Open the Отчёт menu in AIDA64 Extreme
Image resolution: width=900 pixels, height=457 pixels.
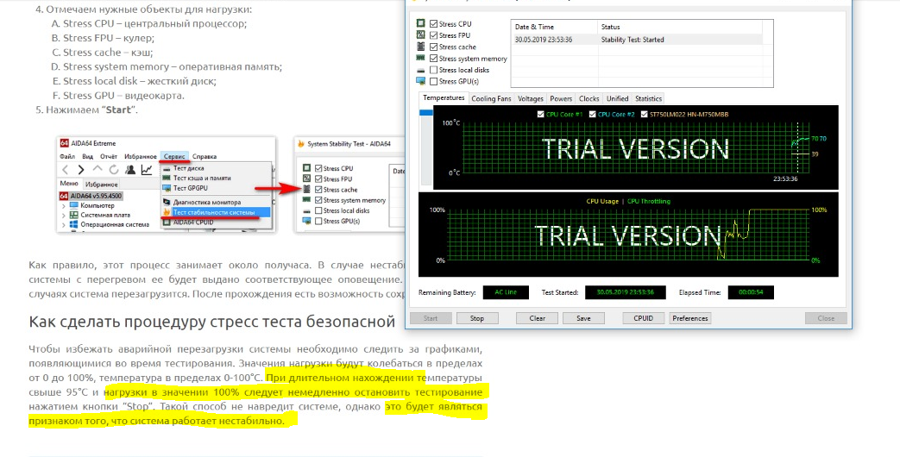click(x=109, y=157)
